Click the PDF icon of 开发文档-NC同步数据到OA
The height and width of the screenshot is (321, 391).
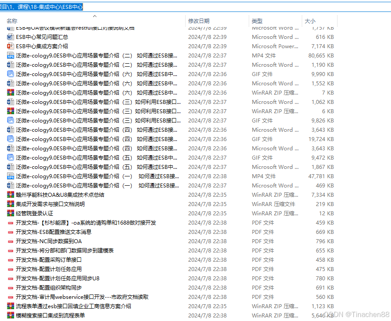11,241
